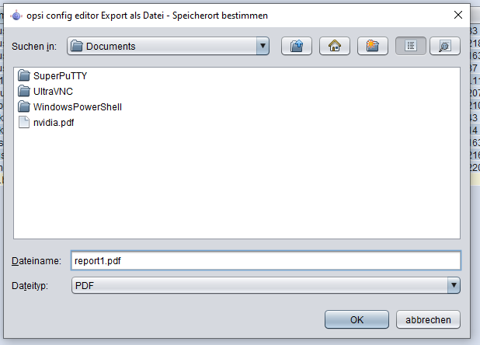Image resolution: width=480 pixels, height=345 pixels.
Task: Click the arrow of 'Suchen in' combo box
Action: point(263,47)
